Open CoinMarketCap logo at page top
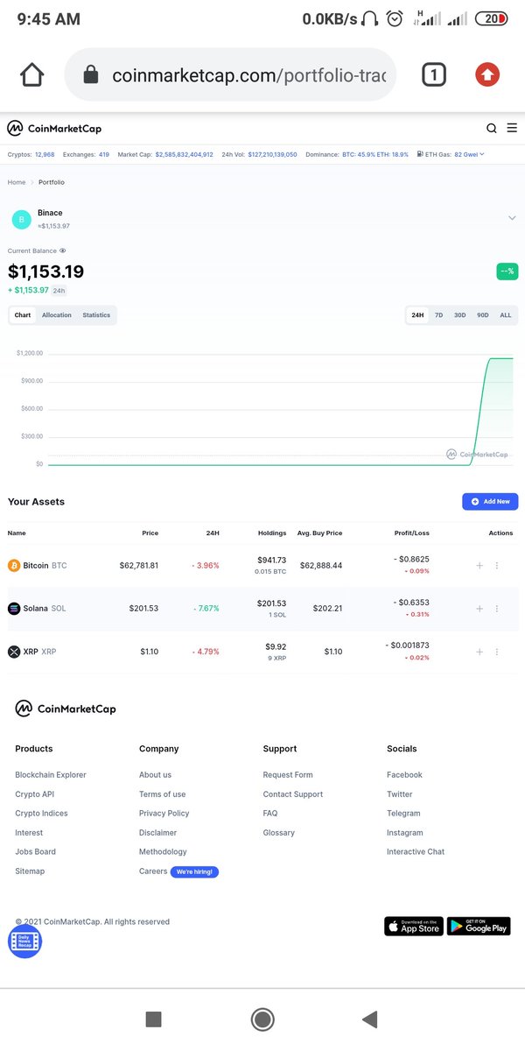 tap(54, 128)
